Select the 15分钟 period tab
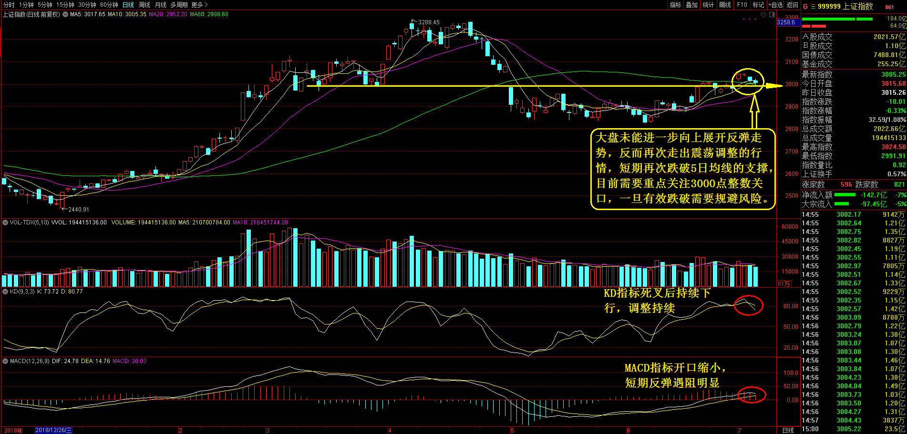Image resolution: width=907 pixels, height=434 pixels. point(65,5)
